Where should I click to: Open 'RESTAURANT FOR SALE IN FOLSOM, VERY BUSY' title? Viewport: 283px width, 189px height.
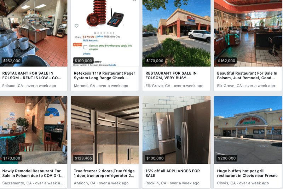tap(171, 75)
